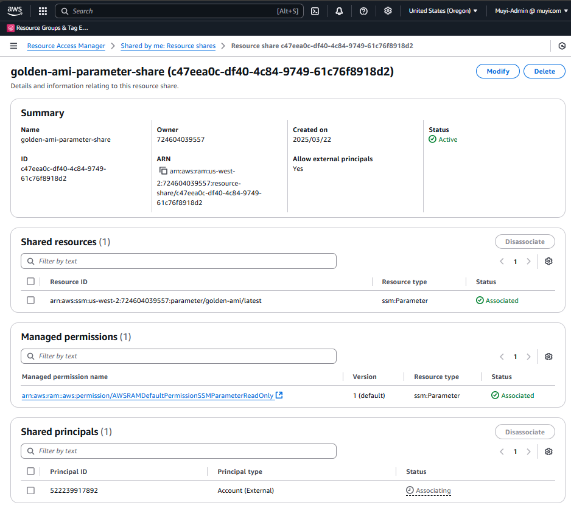Viewport: 571px width, 508px height.
Task: Click Disassociate in Shared resources
Action: point(525,242)
